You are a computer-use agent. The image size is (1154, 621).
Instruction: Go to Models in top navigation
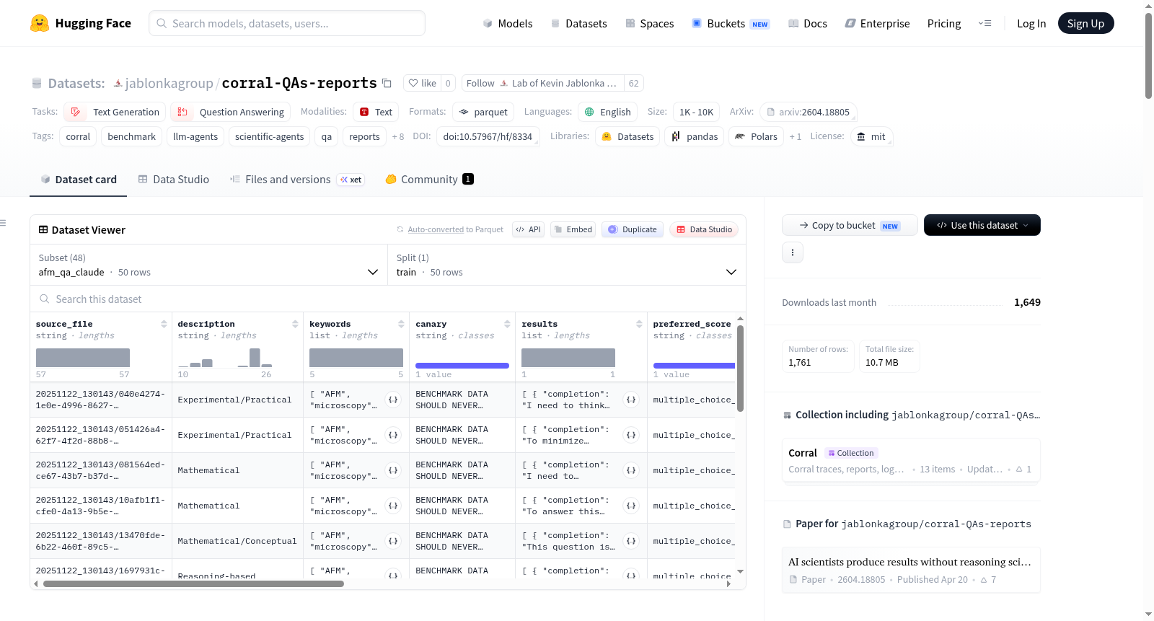(x=508, y=23)
